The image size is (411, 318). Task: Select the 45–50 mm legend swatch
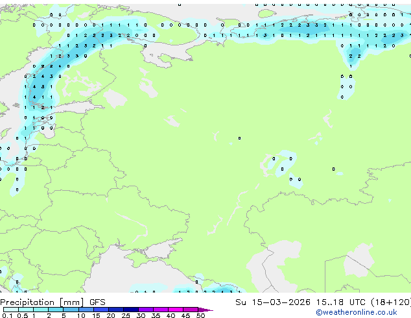pos(191,310)
